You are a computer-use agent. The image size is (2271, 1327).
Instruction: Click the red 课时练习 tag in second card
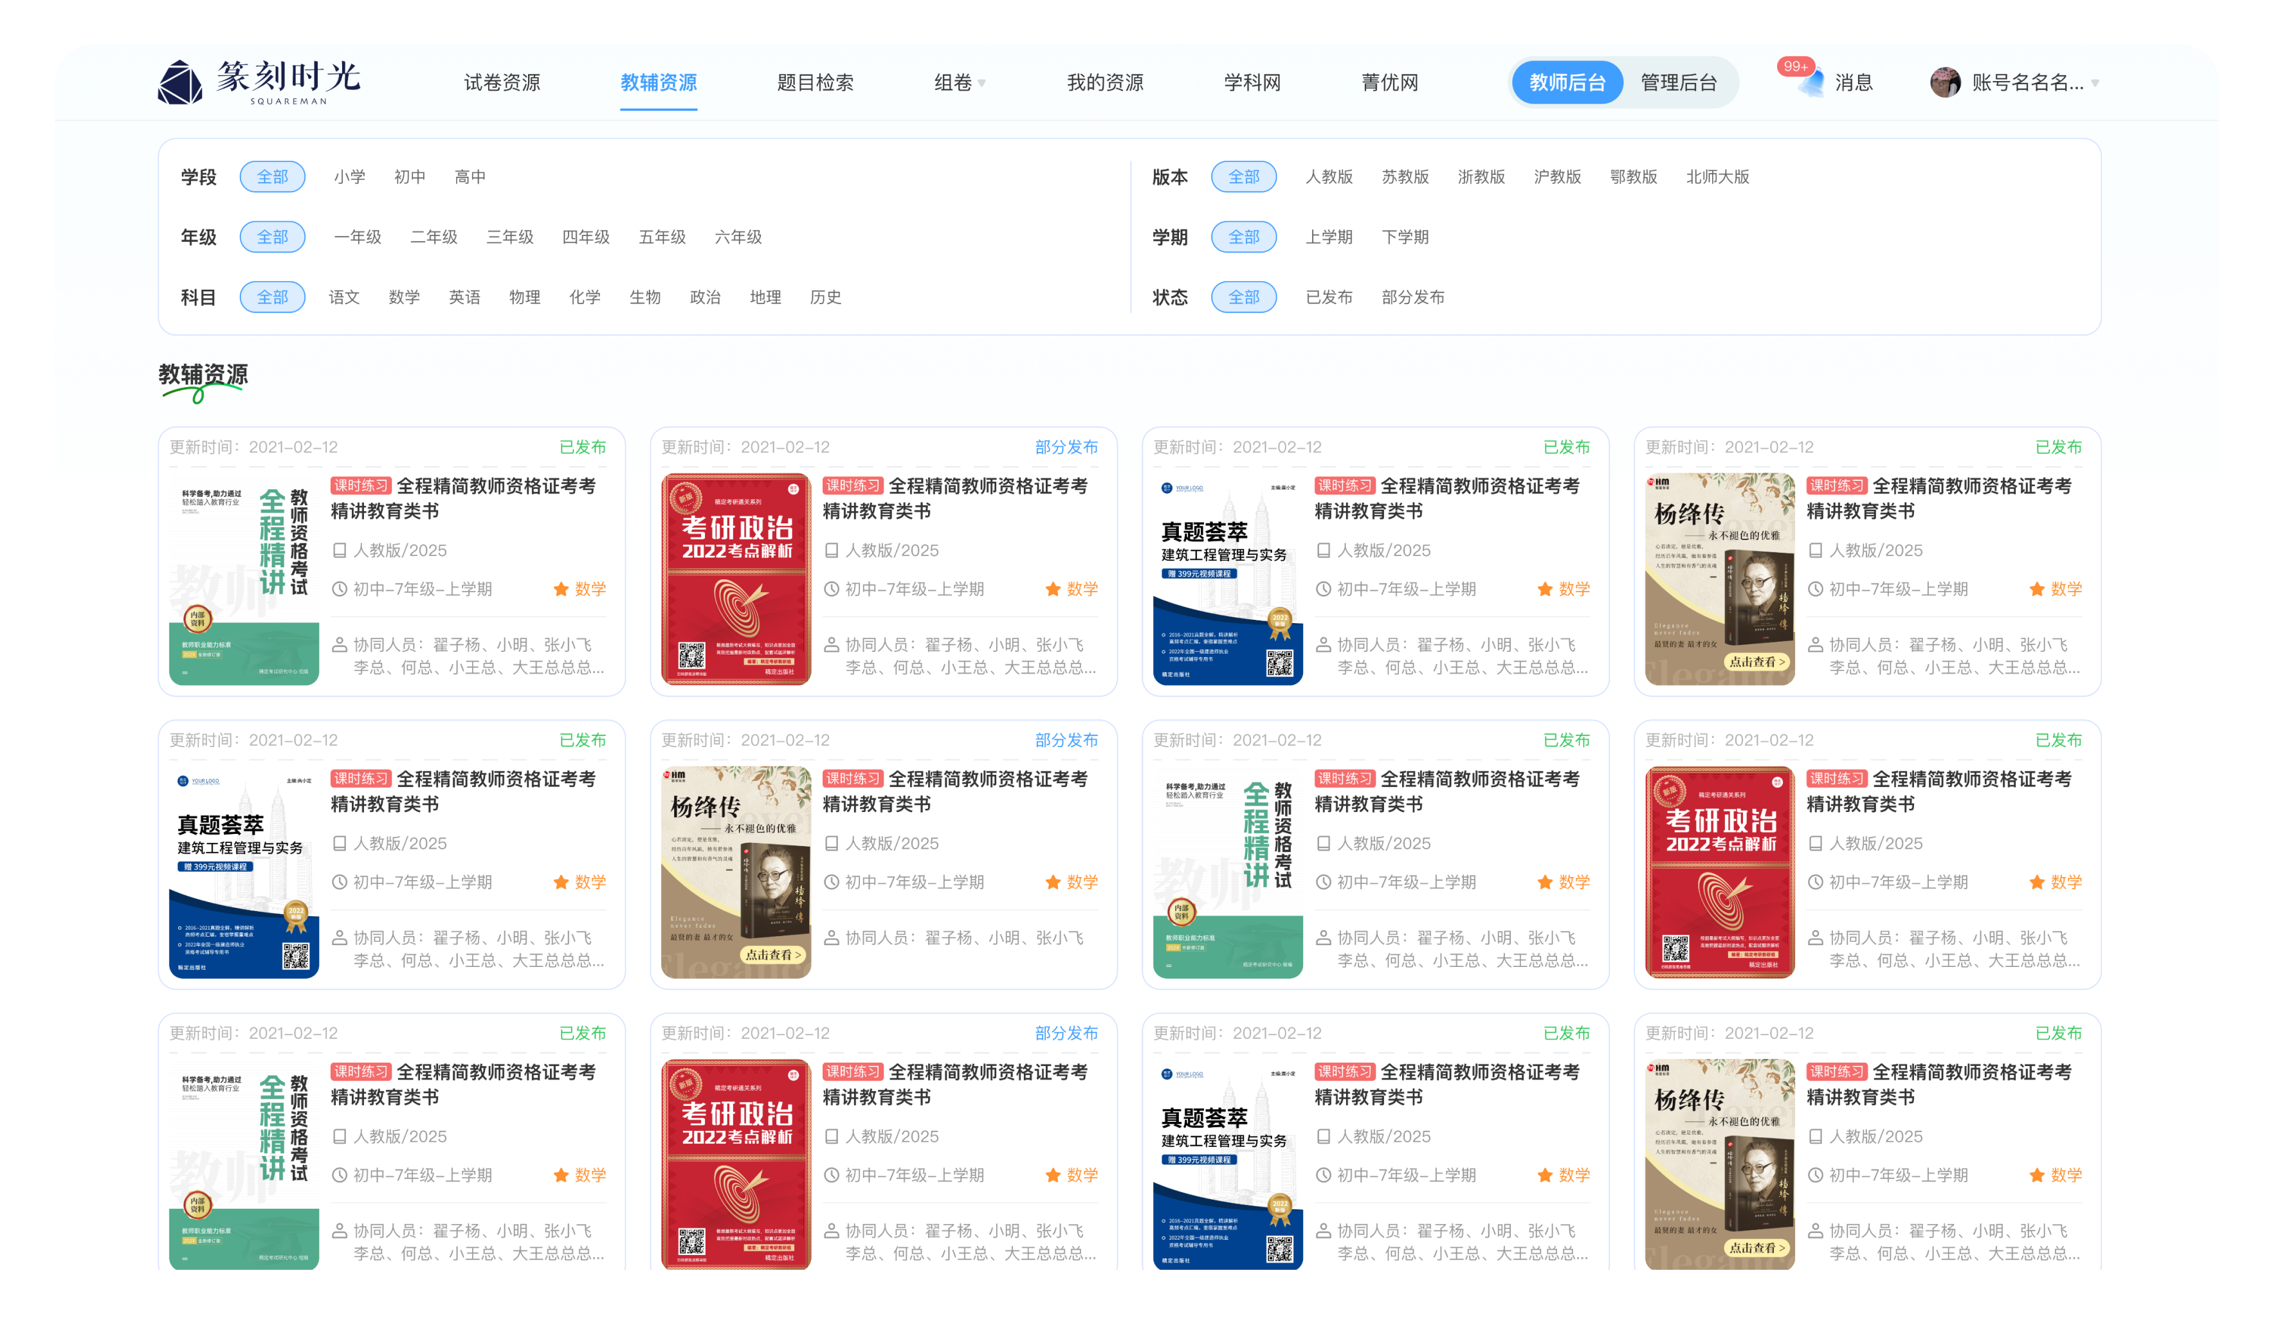(853, 485)
